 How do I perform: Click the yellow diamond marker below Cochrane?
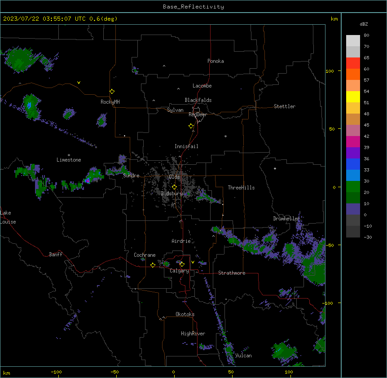[153, 265]
